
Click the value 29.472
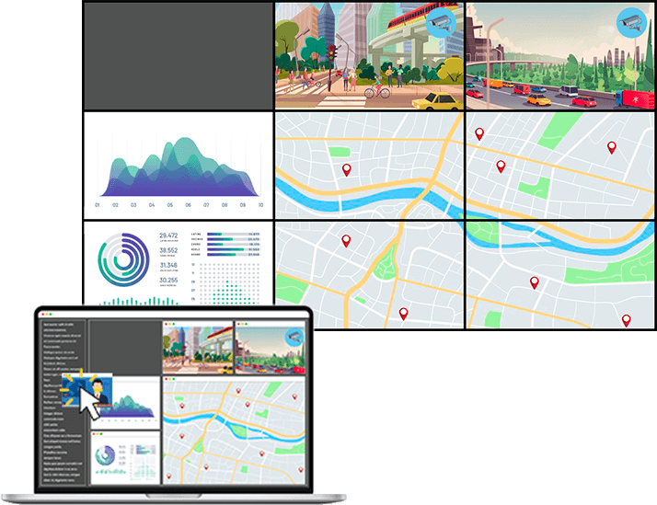pyautogui.click(x=168, y=235)
